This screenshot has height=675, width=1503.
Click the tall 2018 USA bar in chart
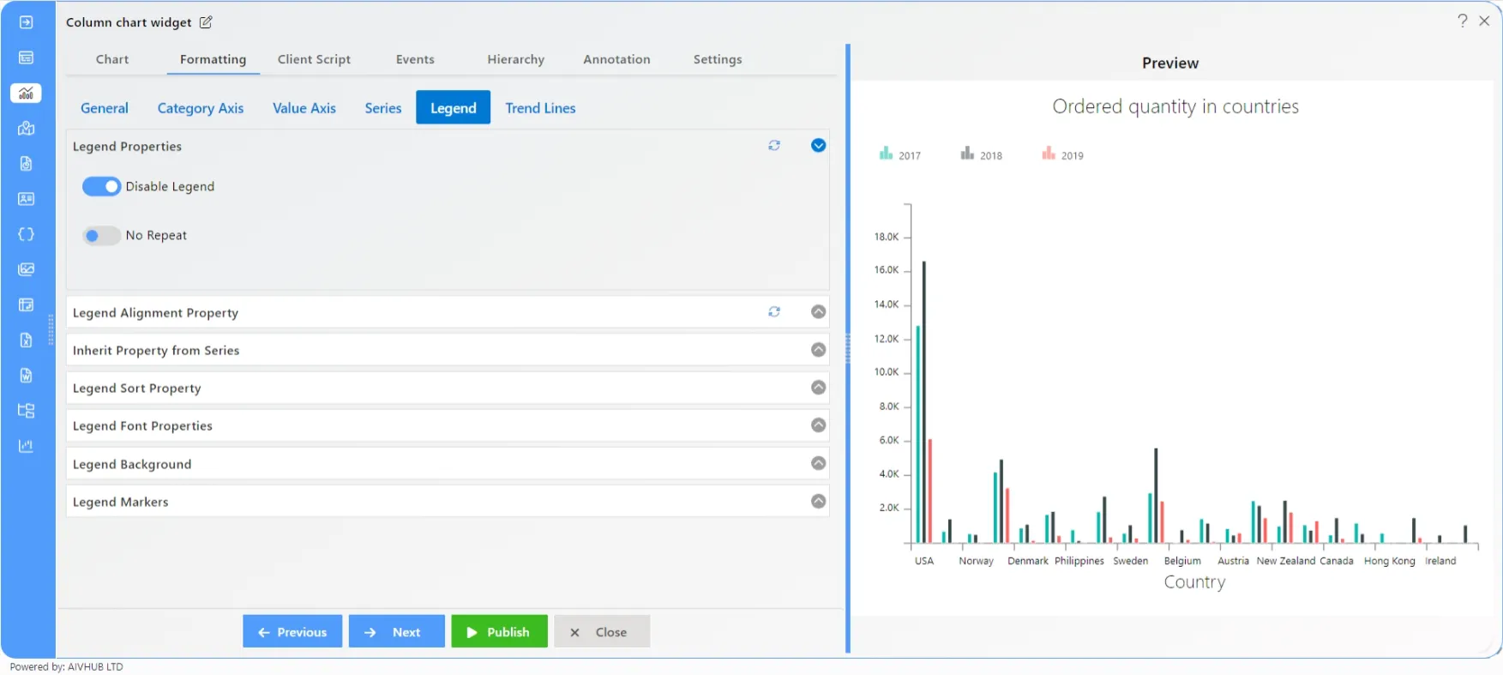[x=924, y=401]
